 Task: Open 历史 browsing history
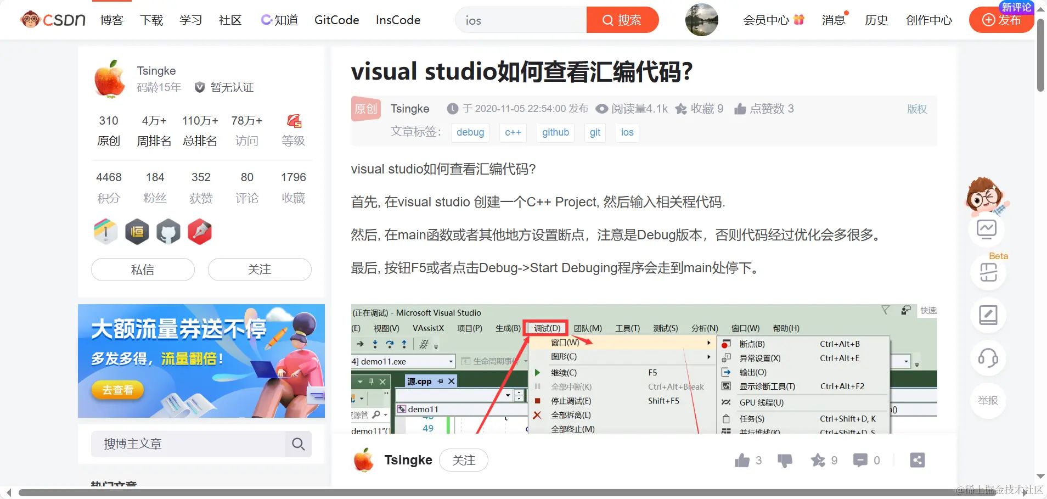pyautogui.click(x=876, y=20)
